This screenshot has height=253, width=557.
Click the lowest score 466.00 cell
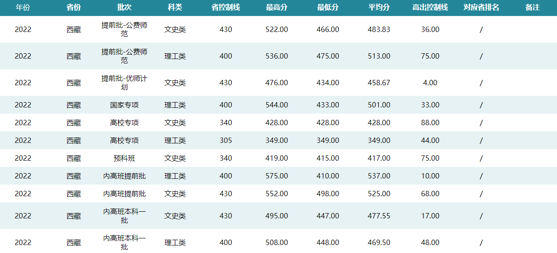tap(328, 29)
